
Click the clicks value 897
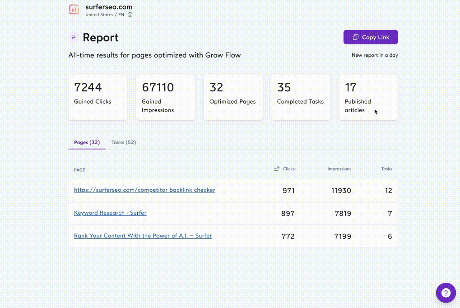(288, 213)
